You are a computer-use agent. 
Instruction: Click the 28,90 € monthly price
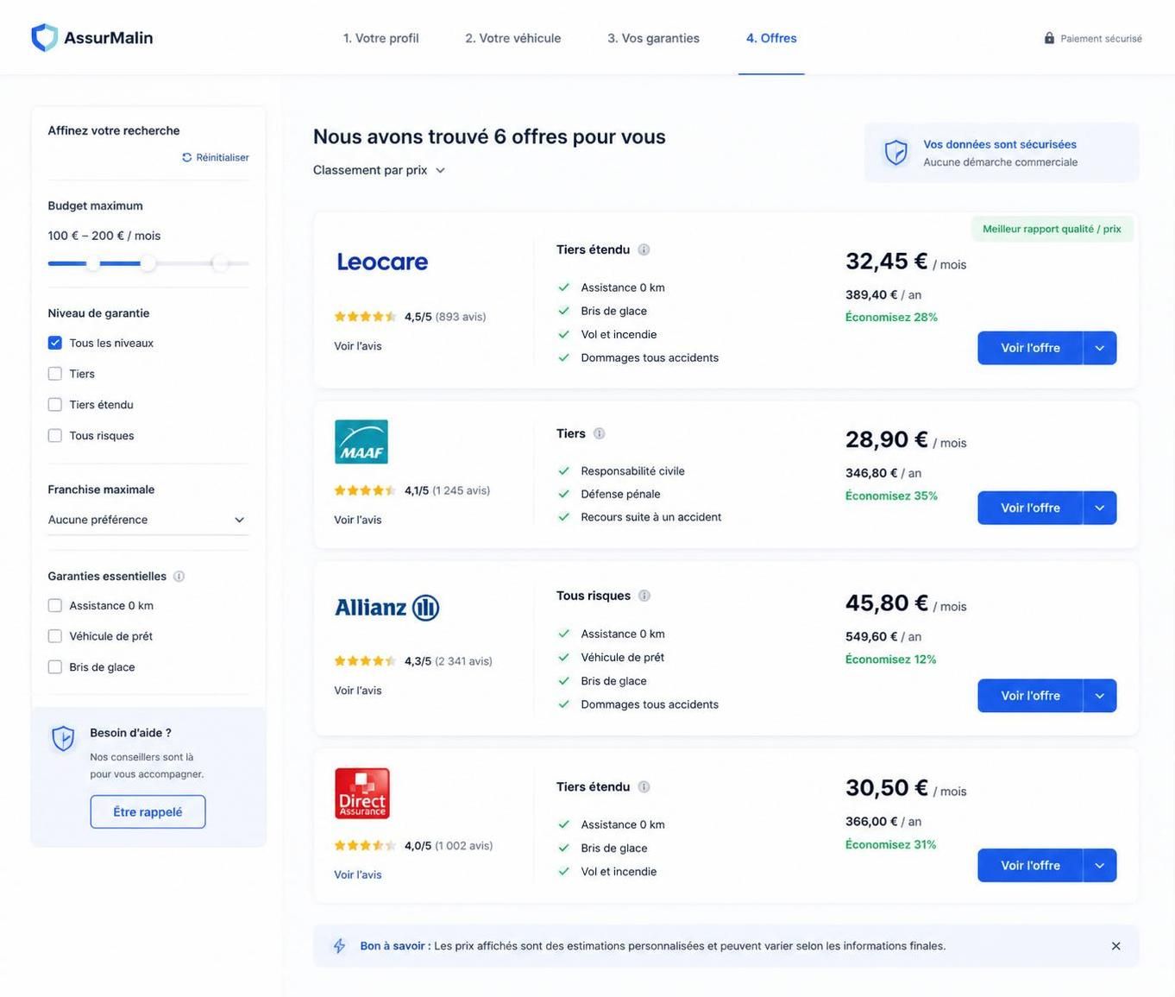pos(887,439)
